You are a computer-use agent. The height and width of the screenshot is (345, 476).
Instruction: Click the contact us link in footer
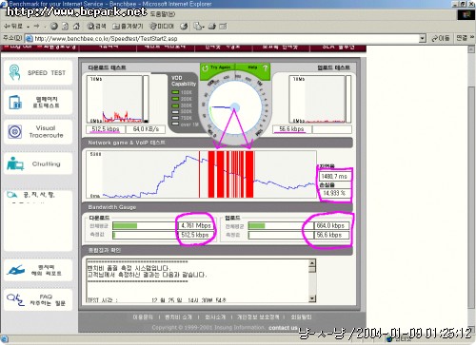pyautogui.click(x=283, y=328)
